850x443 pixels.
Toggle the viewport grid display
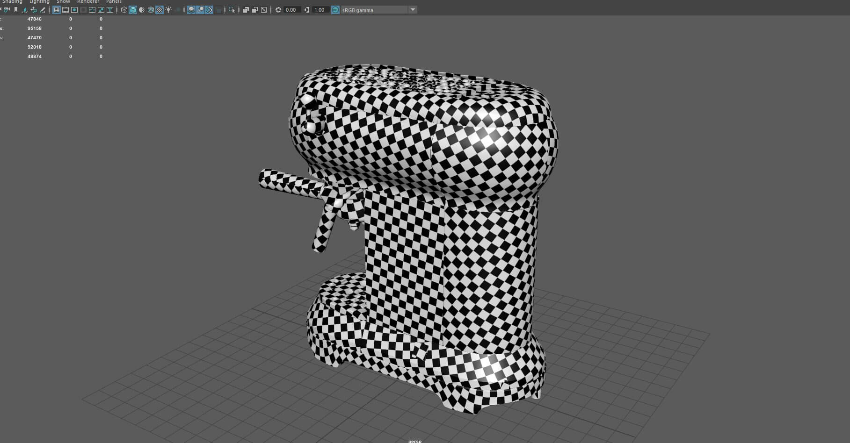pyautogui.click(x=57, y=10)
